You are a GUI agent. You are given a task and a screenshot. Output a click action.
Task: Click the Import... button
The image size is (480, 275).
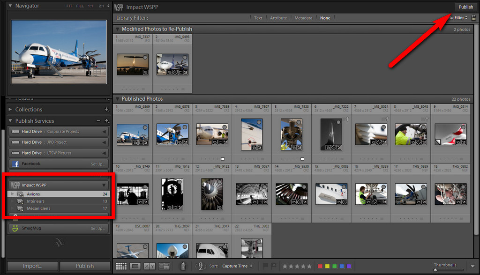click(x=32, y=266)
